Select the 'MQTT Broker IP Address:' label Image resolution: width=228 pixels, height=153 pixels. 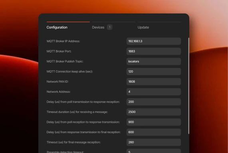tap(63, 41)
